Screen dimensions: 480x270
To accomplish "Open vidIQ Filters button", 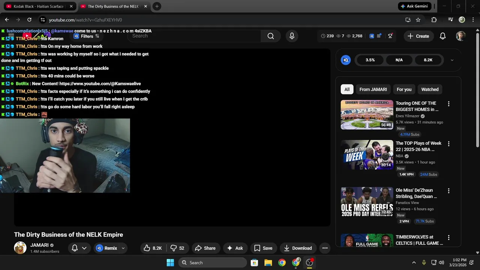I will [x=87, y=36].
